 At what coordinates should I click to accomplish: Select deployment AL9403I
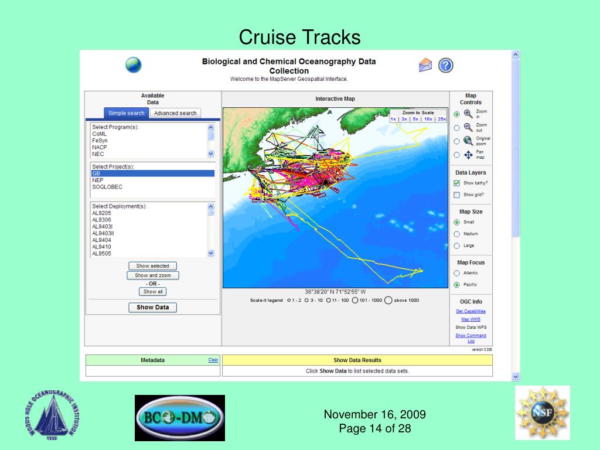point(149,227)
